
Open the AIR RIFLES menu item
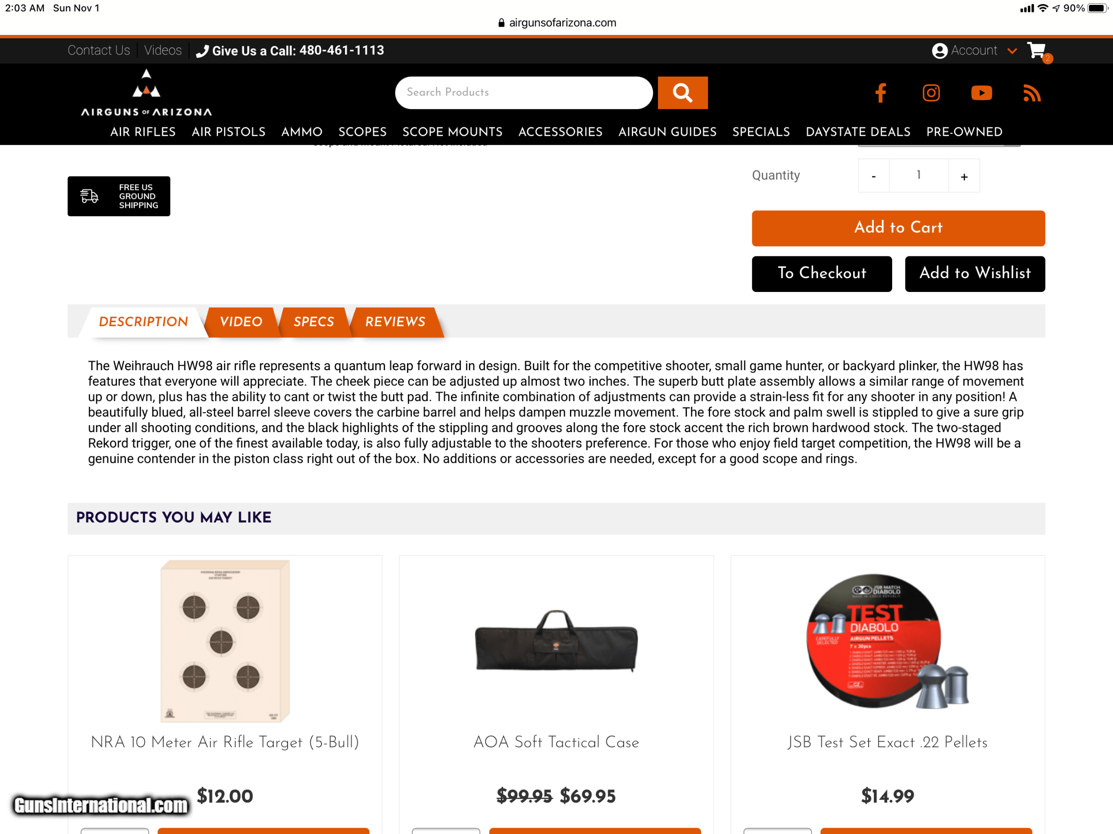143,132
